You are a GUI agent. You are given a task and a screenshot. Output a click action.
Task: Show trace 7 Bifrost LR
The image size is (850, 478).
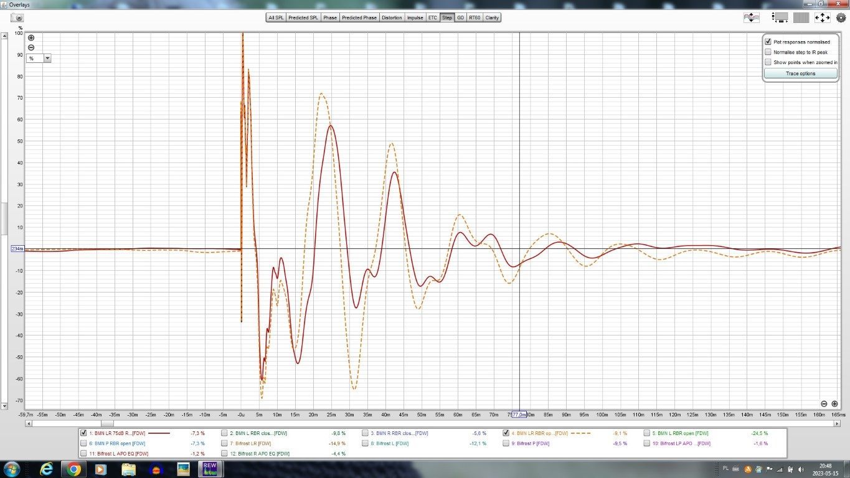point(225,443)
